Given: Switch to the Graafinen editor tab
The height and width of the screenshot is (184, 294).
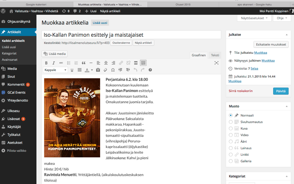Looking at the screenshot, I should tap(198, 55).
